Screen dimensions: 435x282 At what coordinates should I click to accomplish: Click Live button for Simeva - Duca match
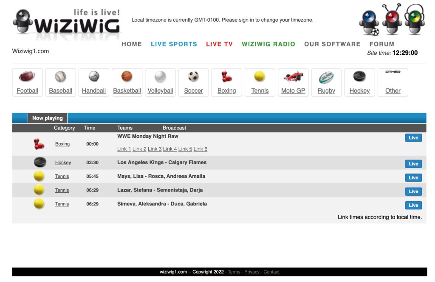(x=413, y=205)
